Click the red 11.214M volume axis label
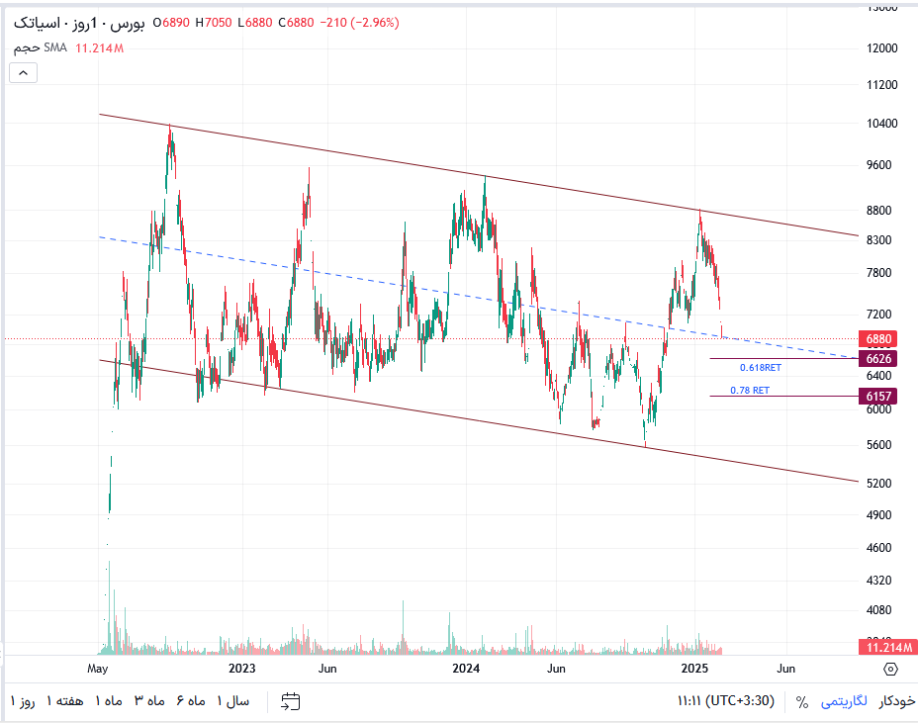The height and width of the screenshot is (723, 918). (888, 647)
